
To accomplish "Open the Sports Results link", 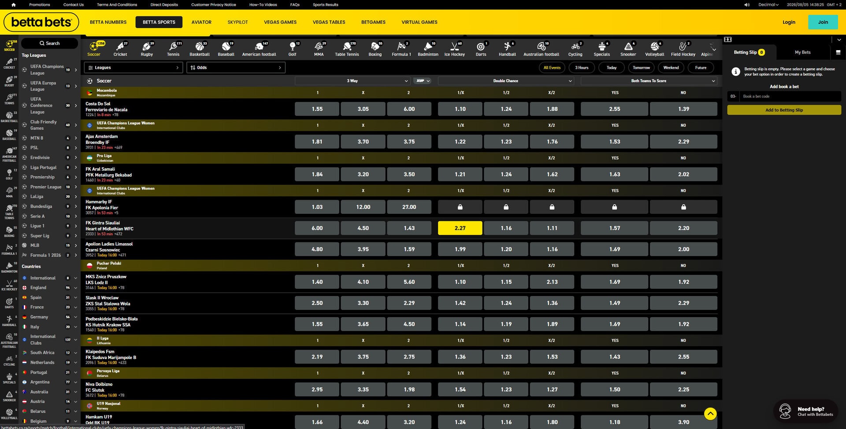I will 326,5.
